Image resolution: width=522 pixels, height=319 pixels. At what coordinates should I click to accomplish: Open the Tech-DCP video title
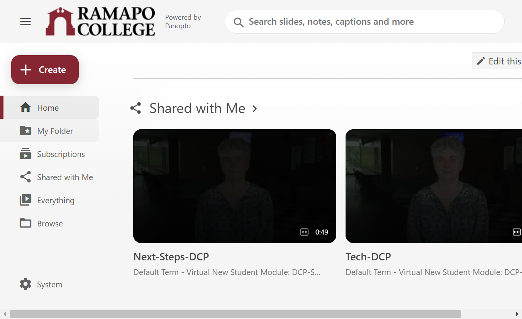(368, 257)
